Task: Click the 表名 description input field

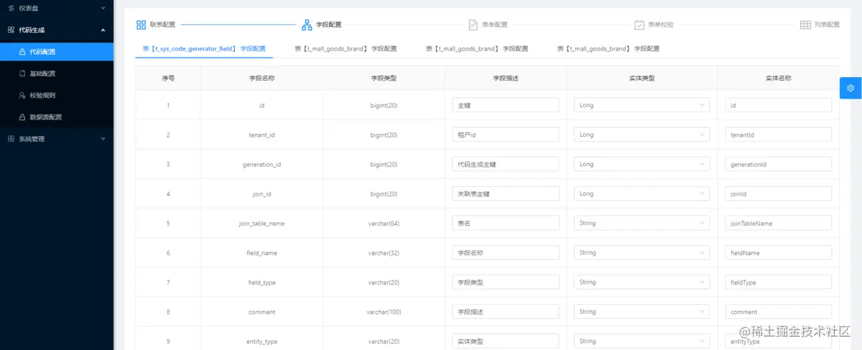Action: coord(505,223)
